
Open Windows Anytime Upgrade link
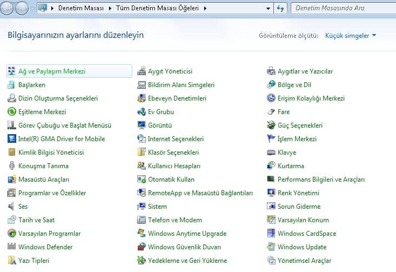pyautogui.click(x=187, y=233)
